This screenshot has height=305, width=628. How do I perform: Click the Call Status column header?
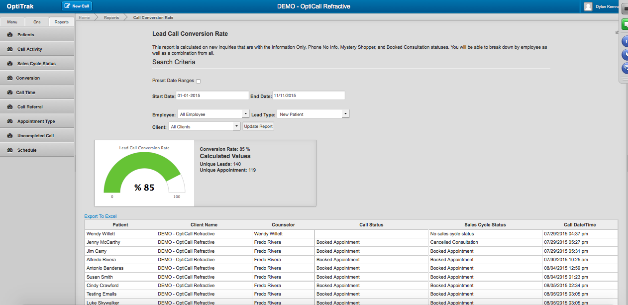(371, 225)
